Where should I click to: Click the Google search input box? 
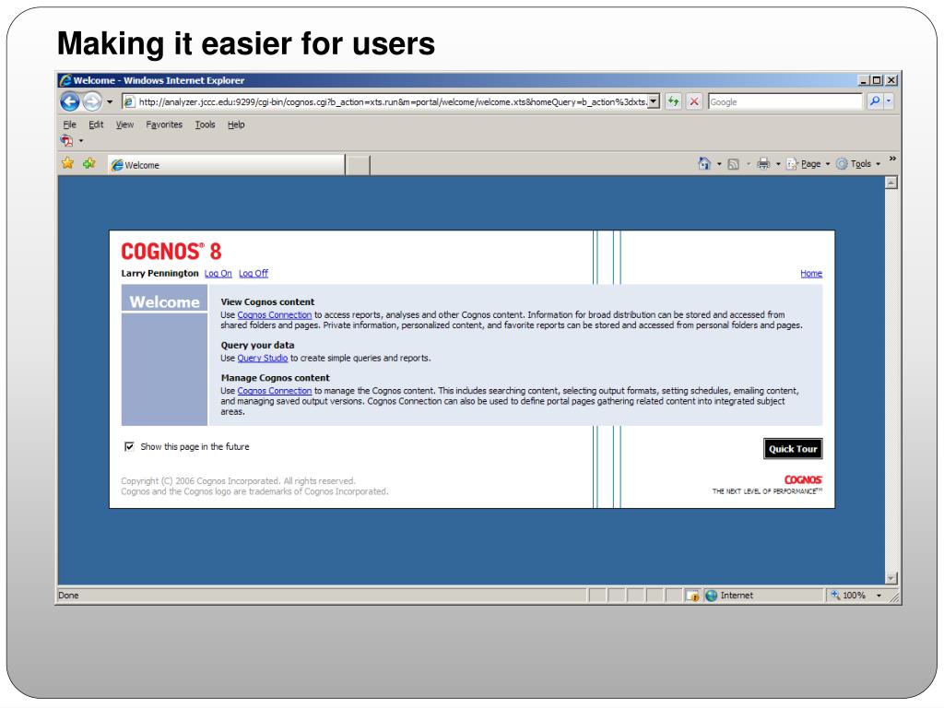(785, 101)
